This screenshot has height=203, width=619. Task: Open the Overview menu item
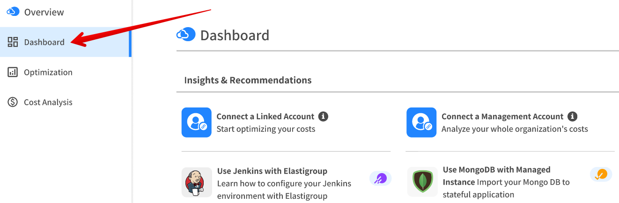[x=44, y=12]
